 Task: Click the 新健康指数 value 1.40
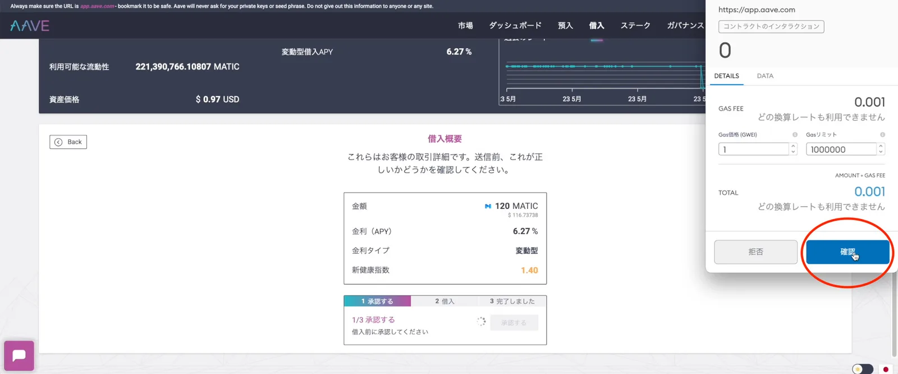click(x=529, y=270)
